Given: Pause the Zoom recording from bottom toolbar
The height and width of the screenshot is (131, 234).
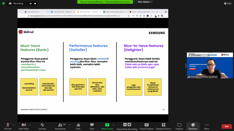Looking at the screenshot, I should 125,124.
